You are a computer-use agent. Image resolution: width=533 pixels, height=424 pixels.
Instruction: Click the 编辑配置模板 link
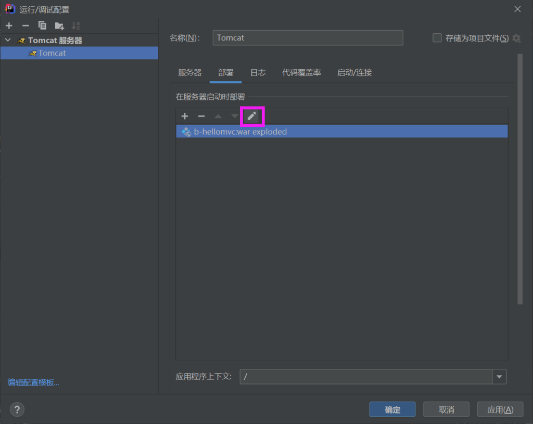(33, 382)
